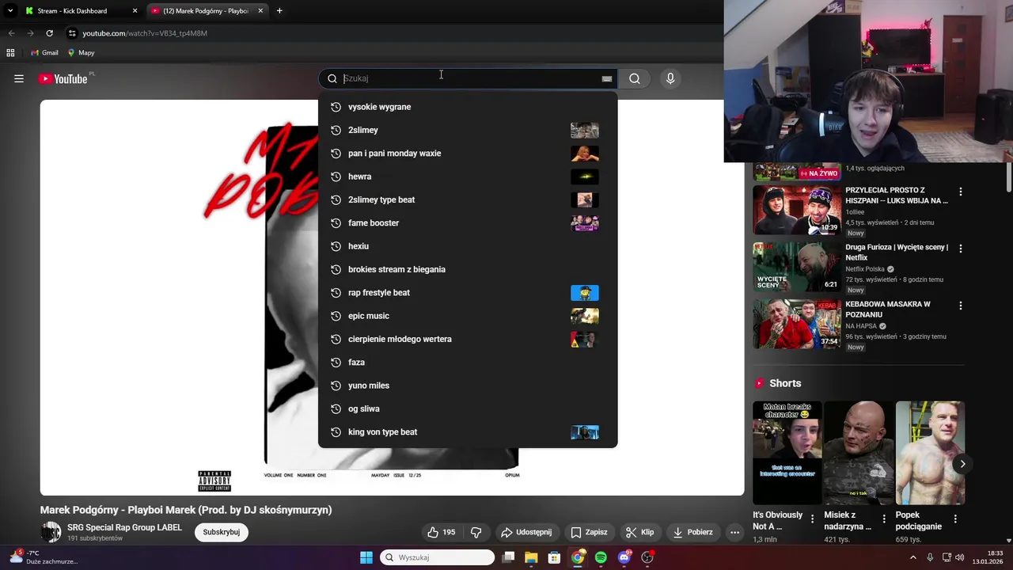Image resolution: width=1013 pixels, height=570 pixels.
Task: Click the Udostępnij share button
Action: click(x=526, y=532)
